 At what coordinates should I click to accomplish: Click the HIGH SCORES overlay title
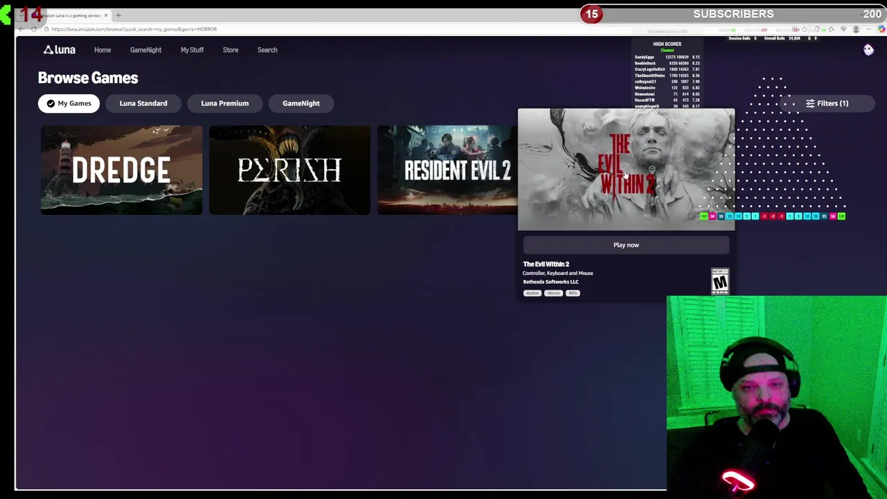click(x=667, y=44)
